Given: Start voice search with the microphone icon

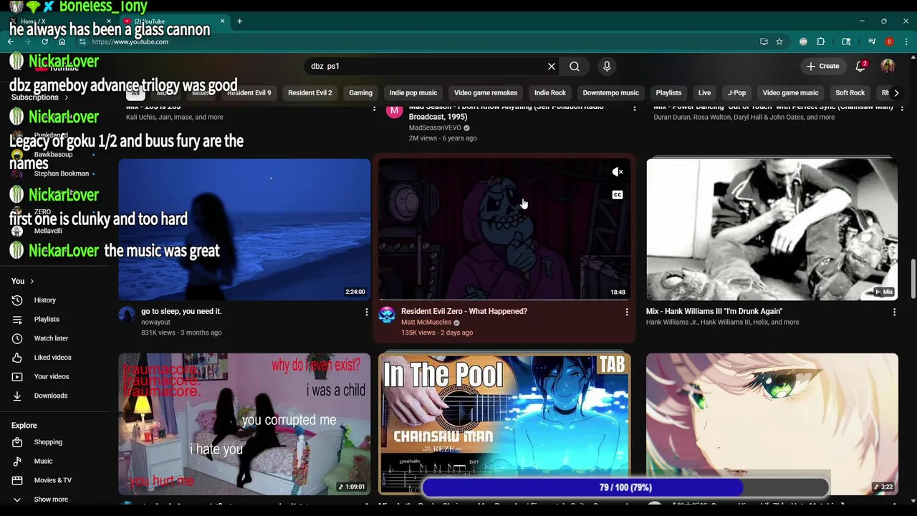Looking at the screenshot, I should point(607,66).
